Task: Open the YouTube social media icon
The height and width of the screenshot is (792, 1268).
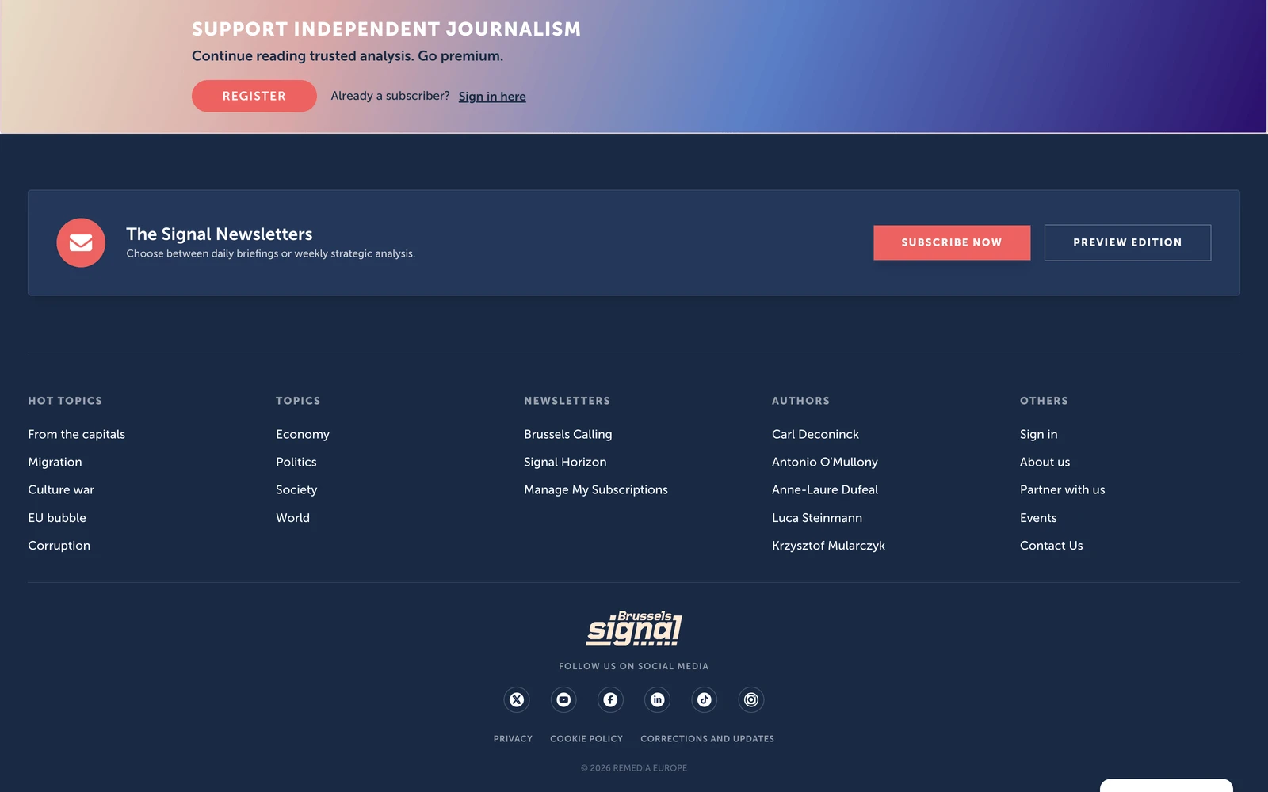Action: click(563, 699)
